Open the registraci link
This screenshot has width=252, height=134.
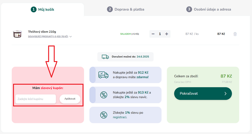tap(120, 117)
